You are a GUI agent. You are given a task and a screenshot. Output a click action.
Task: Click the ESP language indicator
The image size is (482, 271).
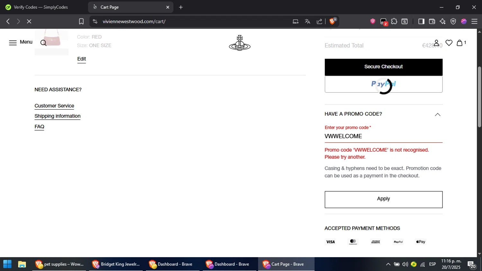pos(433,264)
